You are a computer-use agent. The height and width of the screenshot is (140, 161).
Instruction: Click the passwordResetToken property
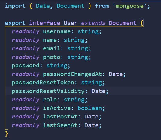(43, 83)
